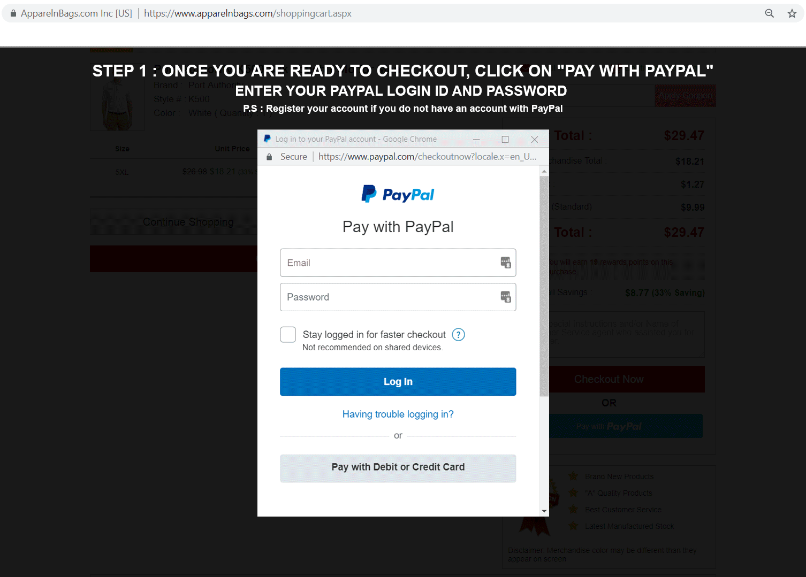Click the popup vertical scrollbar thumb

pos(544,287)
